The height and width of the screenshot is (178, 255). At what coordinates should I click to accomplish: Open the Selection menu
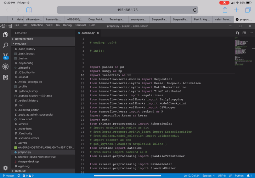pos(37,25)
